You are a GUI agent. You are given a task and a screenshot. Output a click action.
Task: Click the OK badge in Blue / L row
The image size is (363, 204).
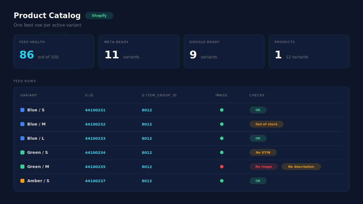[258, 138]
